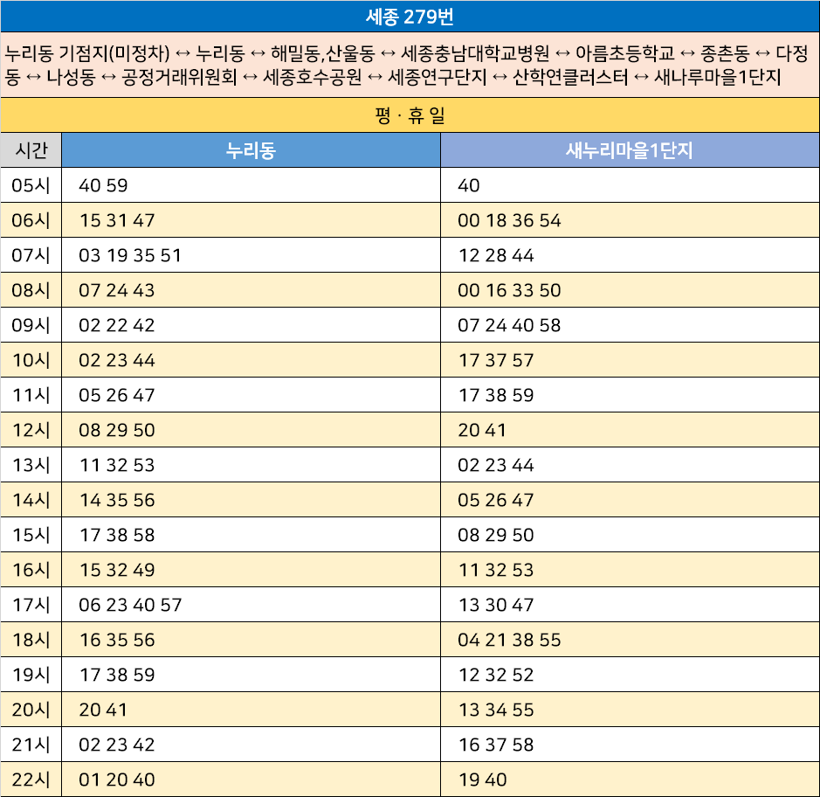Viewport: 820px width, 797px height.
Task: Click times '07 24 40 58'
Action: coord(509,325)
